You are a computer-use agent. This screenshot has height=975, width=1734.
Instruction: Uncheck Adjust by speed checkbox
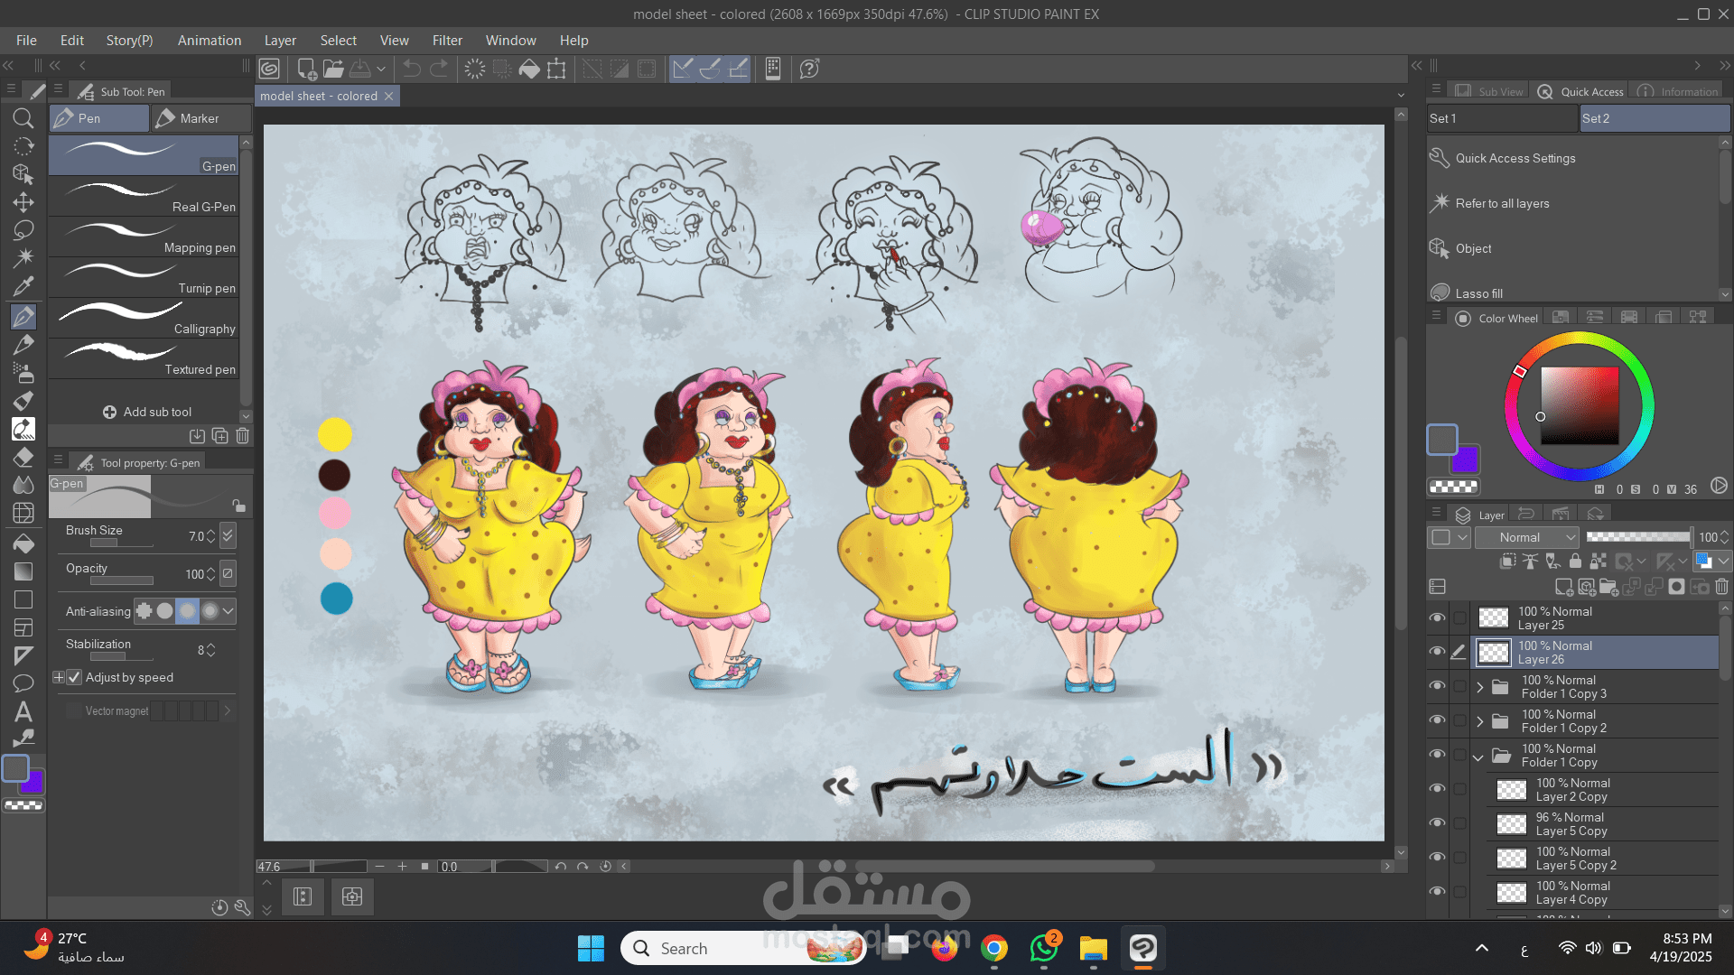tap(74, 677)
